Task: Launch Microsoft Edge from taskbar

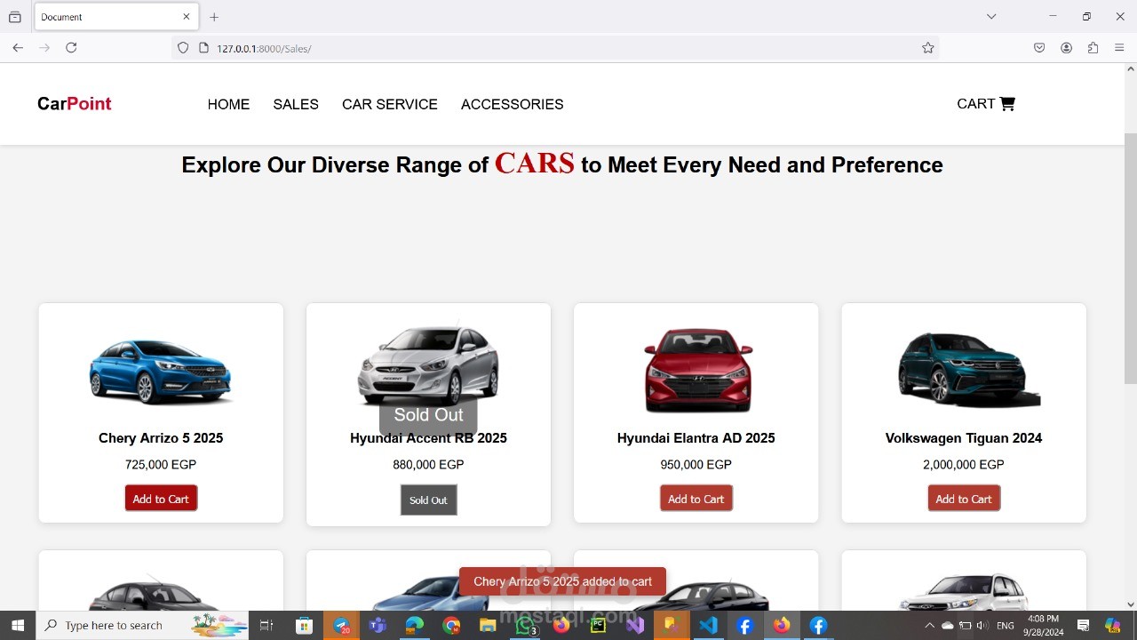Action: (415, 626)
